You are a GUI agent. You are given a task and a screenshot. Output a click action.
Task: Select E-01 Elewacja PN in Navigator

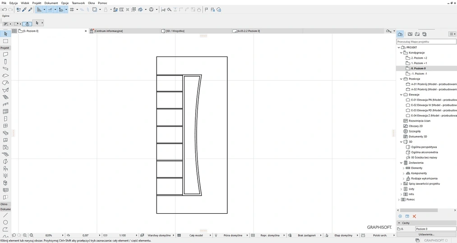pos(434,100)
